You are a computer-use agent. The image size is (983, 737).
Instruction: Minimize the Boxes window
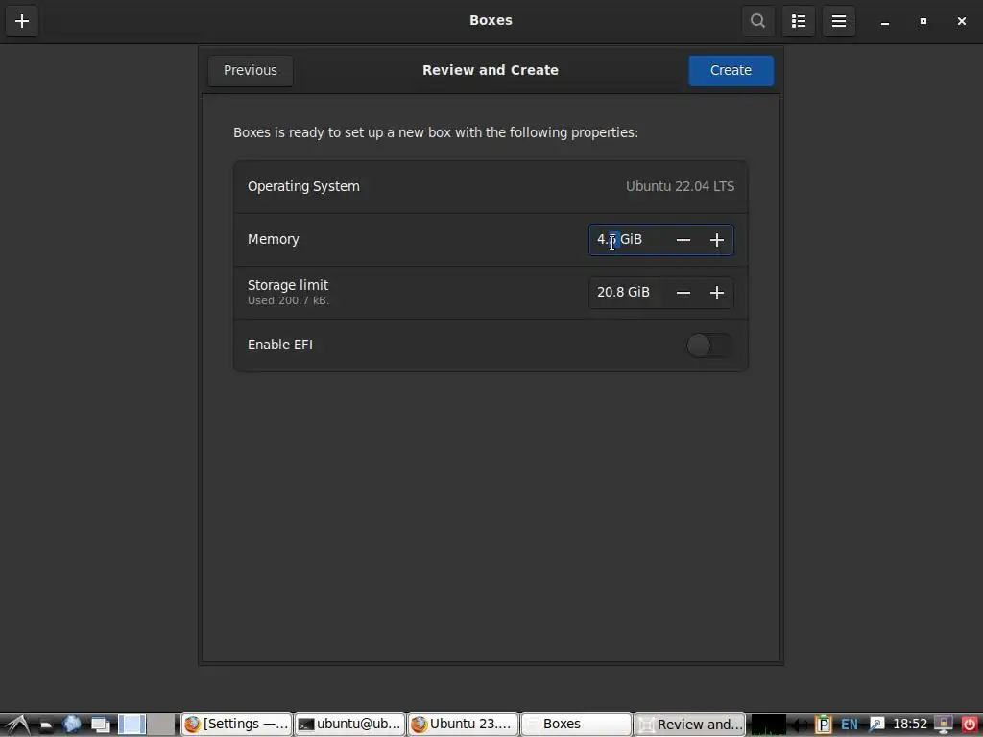[x=884, y=21]
